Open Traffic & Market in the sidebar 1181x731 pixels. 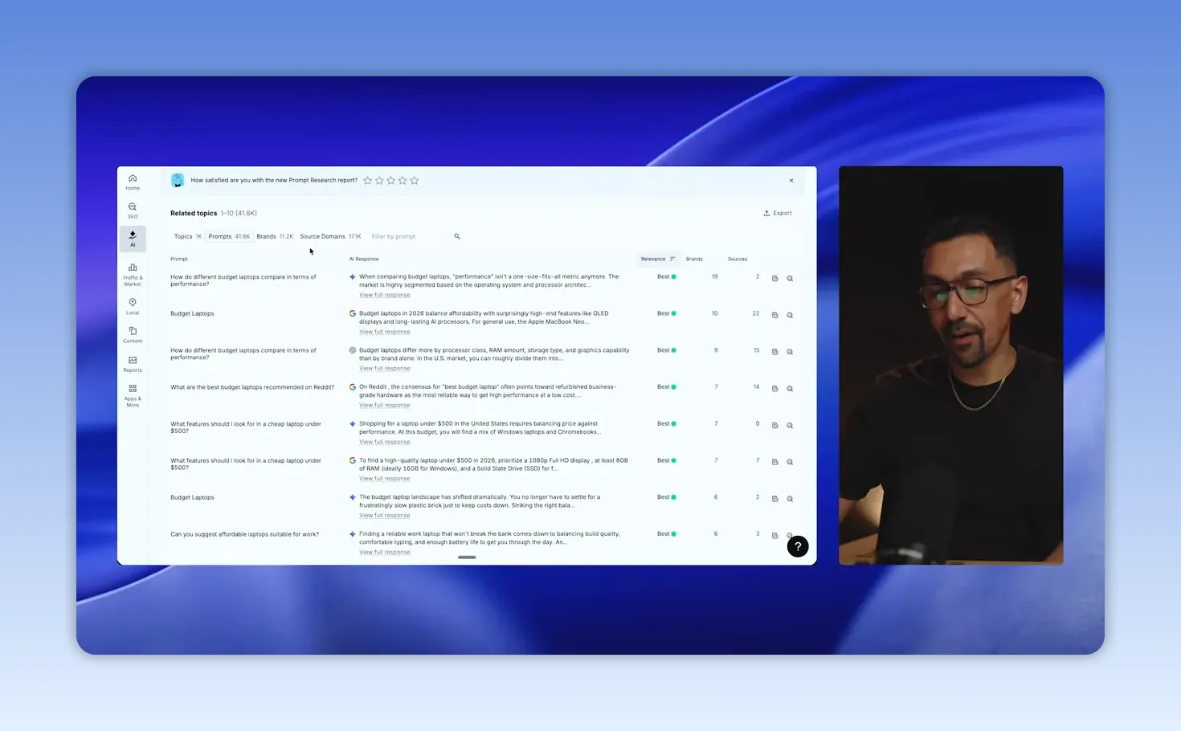133,275
